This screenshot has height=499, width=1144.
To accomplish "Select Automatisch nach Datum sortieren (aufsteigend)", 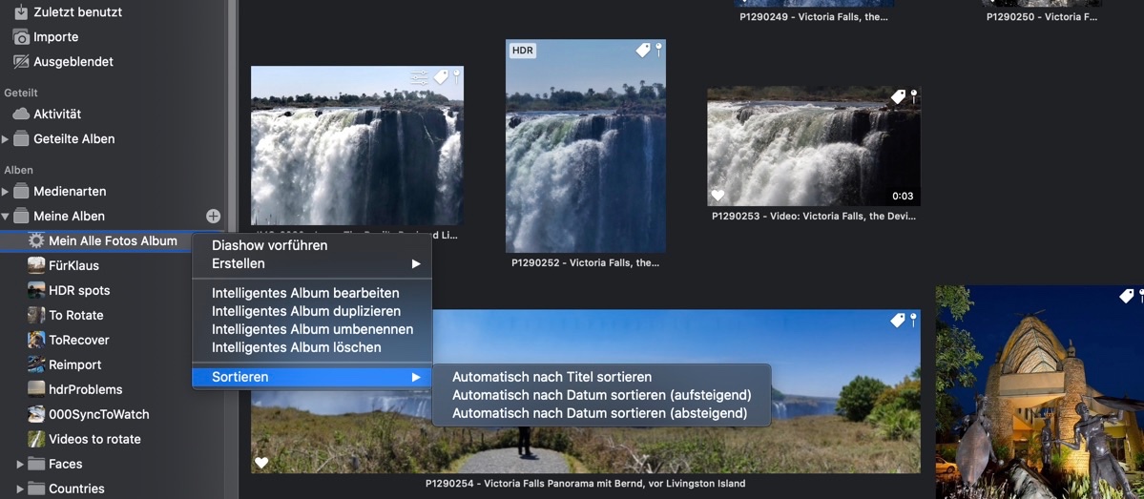I will pos(602,395).
